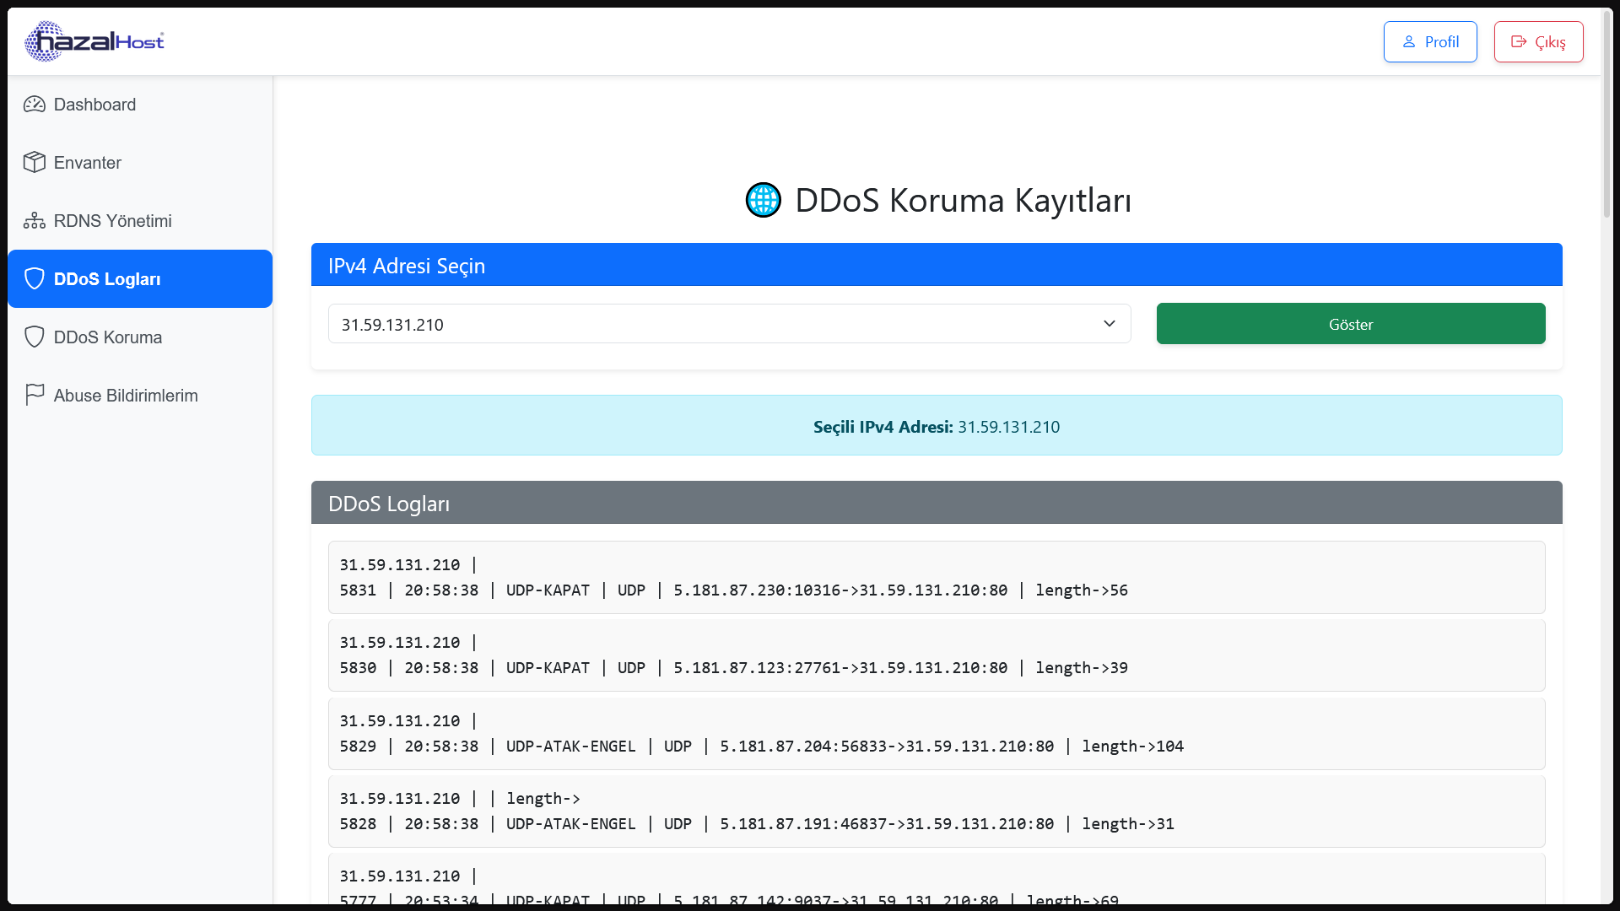
Task: Click the globe icon beside page title
Action: point(764,201)
